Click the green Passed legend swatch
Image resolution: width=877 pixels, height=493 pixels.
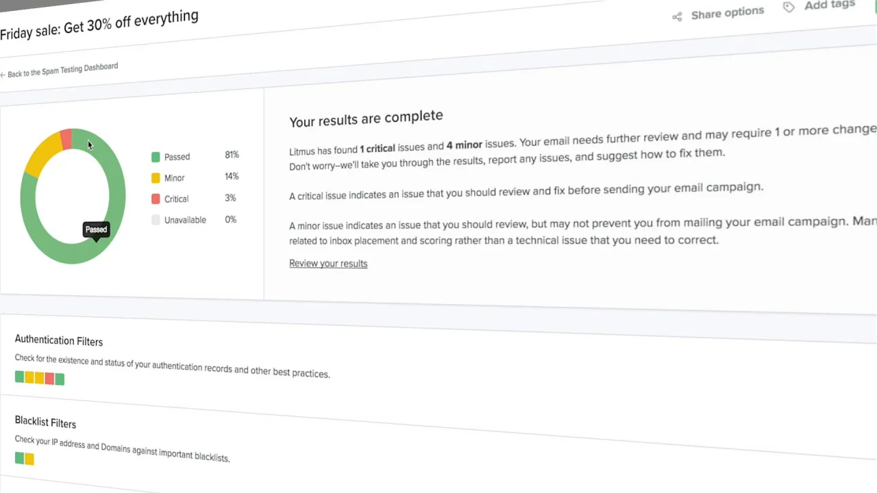coord(156,157)
